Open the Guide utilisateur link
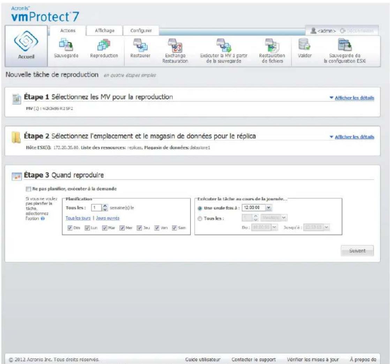The height and width of the screenshot is (364, 390). coord(203,359)
